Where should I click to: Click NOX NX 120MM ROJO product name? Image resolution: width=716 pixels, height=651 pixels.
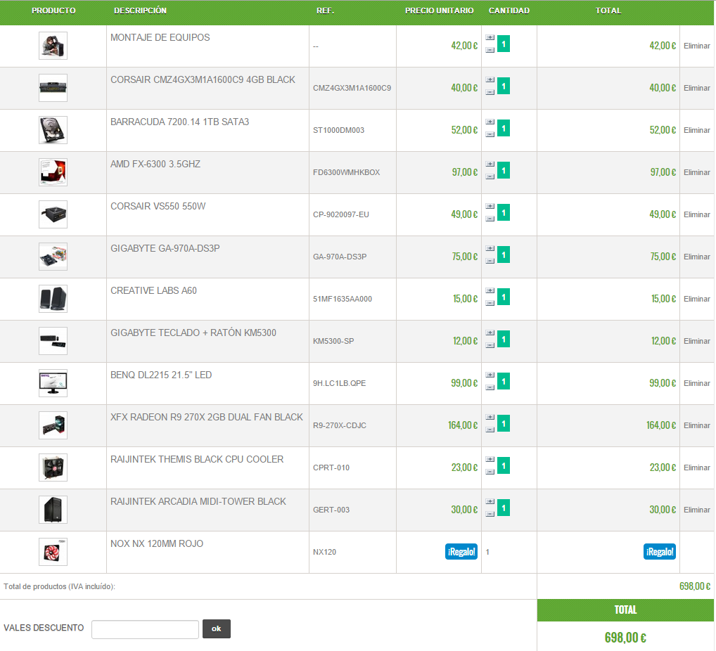[x=157, y=543]
